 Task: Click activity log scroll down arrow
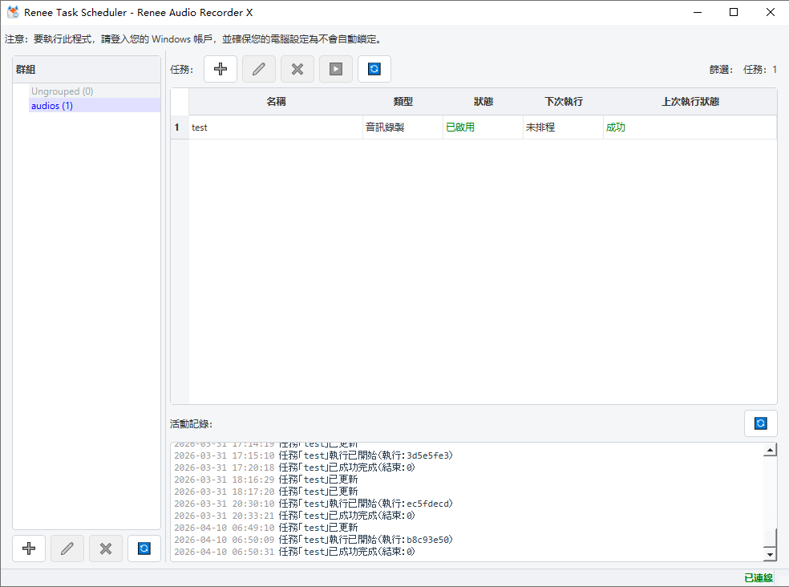coord(770,554)
